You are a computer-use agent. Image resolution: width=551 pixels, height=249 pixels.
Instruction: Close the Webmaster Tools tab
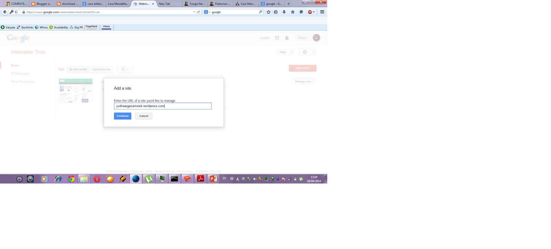click(x=153, y=4)
